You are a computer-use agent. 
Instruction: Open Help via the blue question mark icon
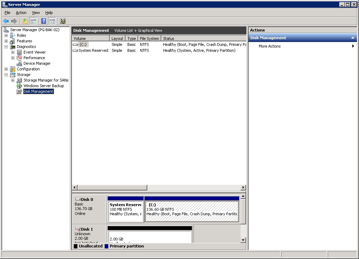[44, 21]
